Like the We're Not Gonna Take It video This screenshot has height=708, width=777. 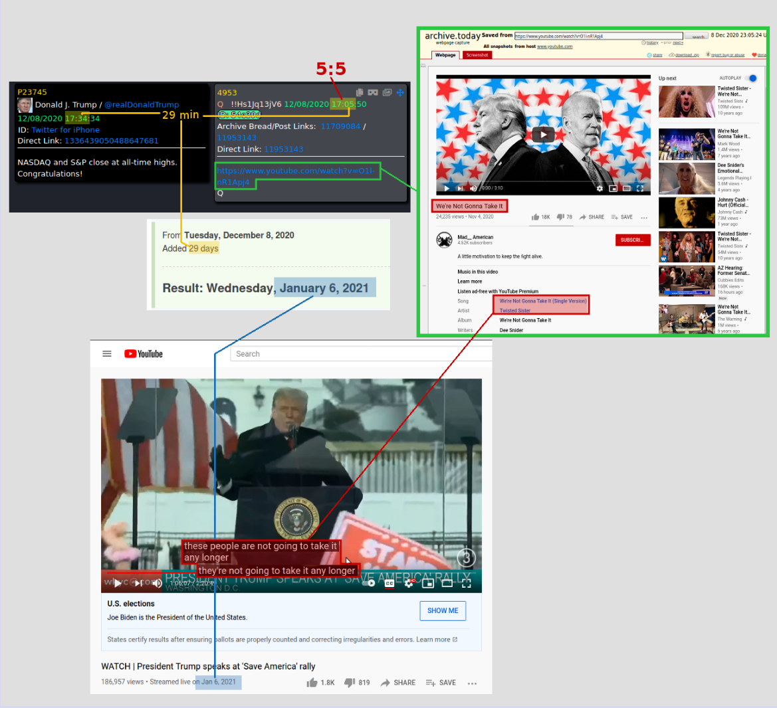(x=540, y=217)
